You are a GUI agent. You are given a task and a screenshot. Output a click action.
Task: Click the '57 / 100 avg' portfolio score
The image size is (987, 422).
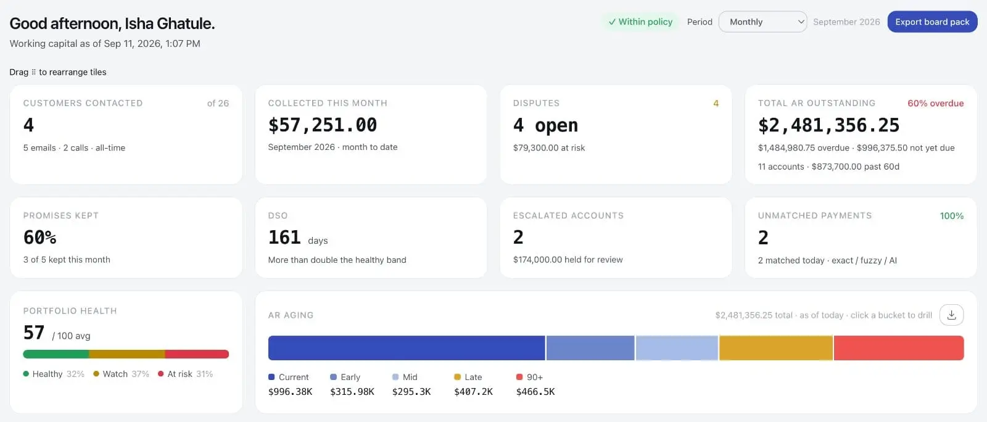57,333
